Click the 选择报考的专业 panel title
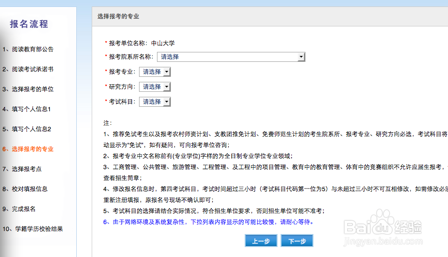 (x=118, y=16)
